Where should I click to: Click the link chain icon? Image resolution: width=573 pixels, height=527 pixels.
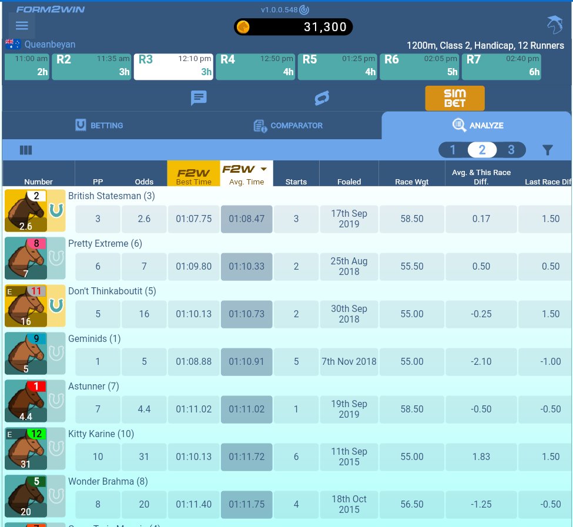(322, 98)
